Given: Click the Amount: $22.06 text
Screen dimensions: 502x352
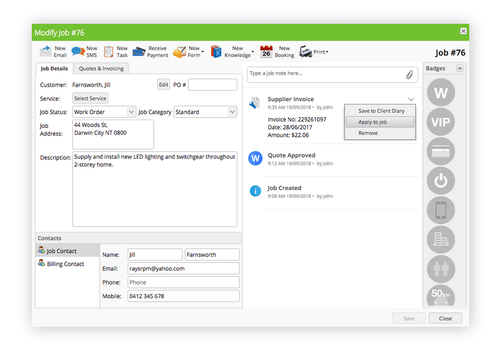Looking at the screenshot, I should tap(288, 135).
